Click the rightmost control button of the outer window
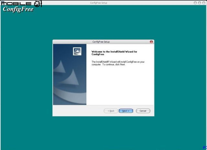 204,3
